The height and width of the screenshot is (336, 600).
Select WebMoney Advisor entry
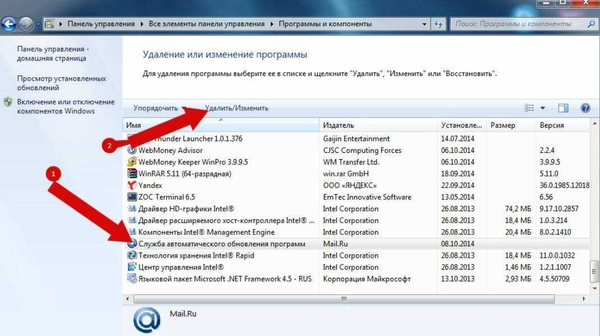coord(171,150)
